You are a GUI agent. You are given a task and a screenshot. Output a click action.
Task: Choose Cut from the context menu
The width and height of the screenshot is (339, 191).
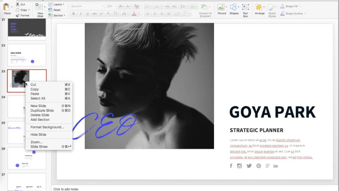tap(49, 85)
